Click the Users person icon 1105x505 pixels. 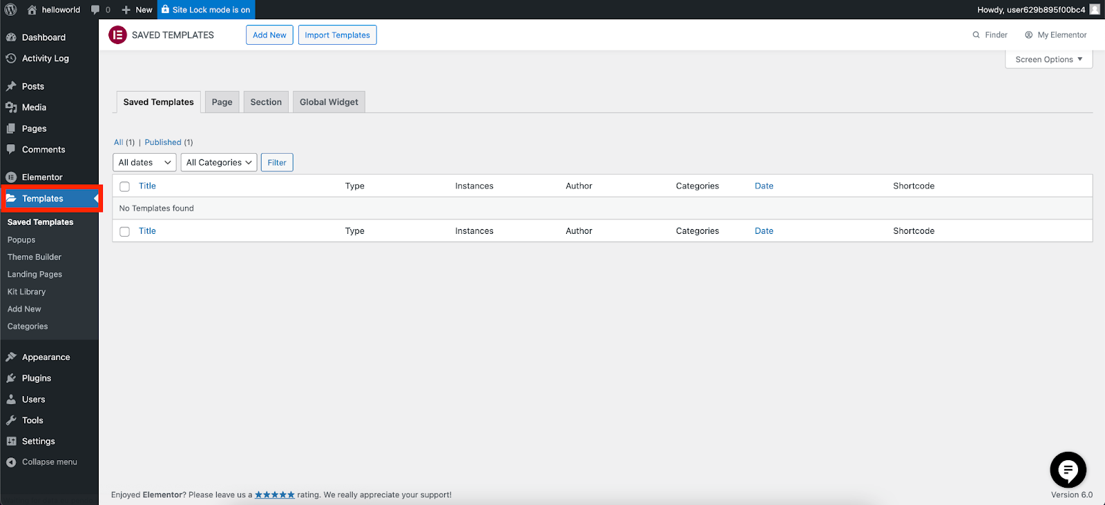pyautogui.click(x=11, y=399)
